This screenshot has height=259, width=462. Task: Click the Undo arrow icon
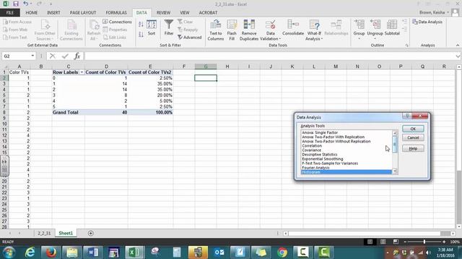pos(26,4)
